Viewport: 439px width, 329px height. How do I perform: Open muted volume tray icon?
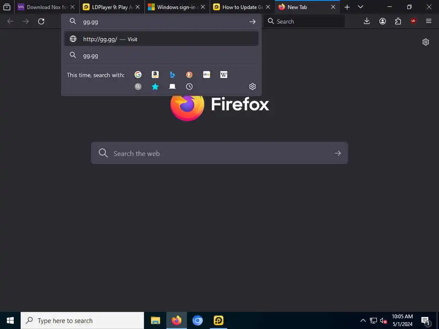[x=383, y=320]
